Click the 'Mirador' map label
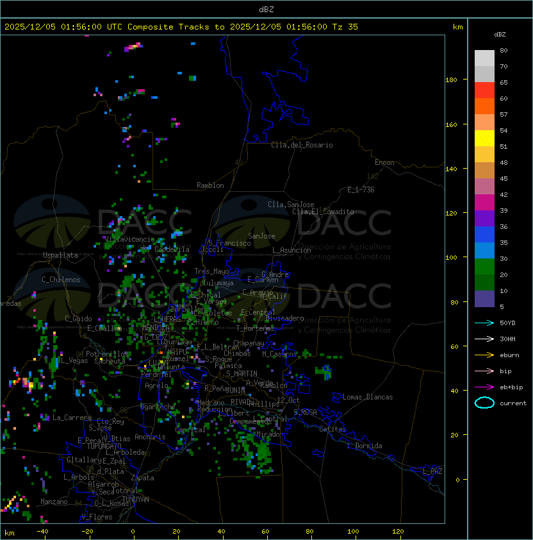Screen dimensions: 533x540 (x=270, y=434)
